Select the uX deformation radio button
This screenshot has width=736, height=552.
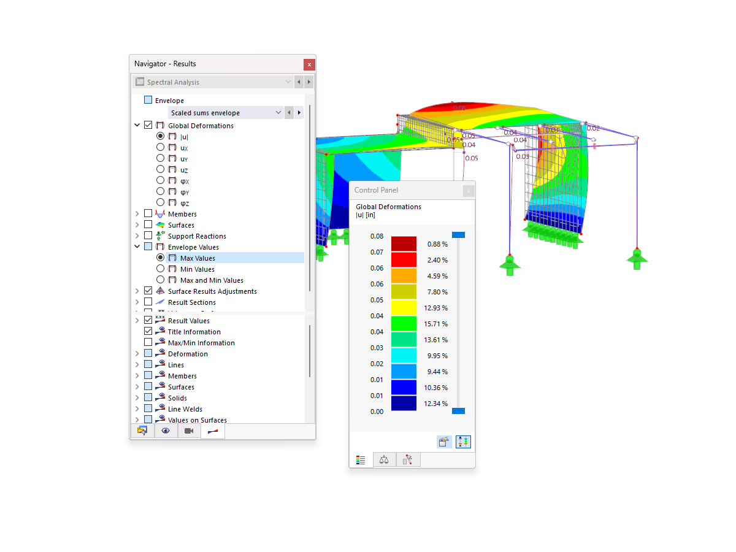pos(160,147)
